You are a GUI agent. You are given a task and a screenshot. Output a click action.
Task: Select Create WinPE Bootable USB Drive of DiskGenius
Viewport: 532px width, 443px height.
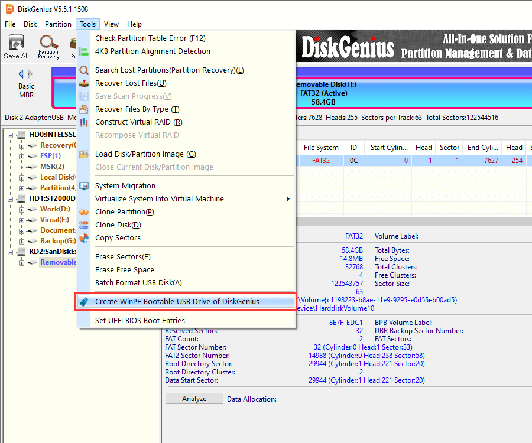pos(186,302)
